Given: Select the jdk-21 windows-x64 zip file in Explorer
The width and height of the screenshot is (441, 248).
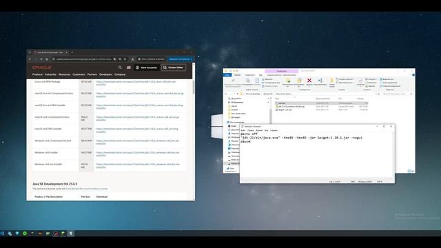Looking at the screenshot, I should point(321,107).
